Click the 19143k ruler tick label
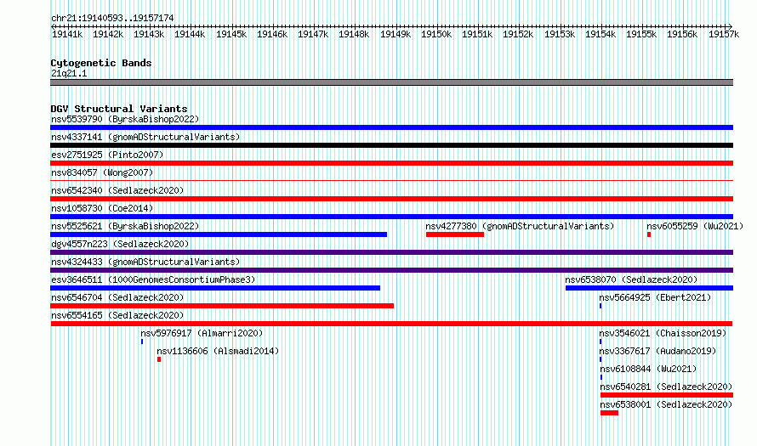The width and height of the screenshot is (757, 446). [x=149, y=34]
